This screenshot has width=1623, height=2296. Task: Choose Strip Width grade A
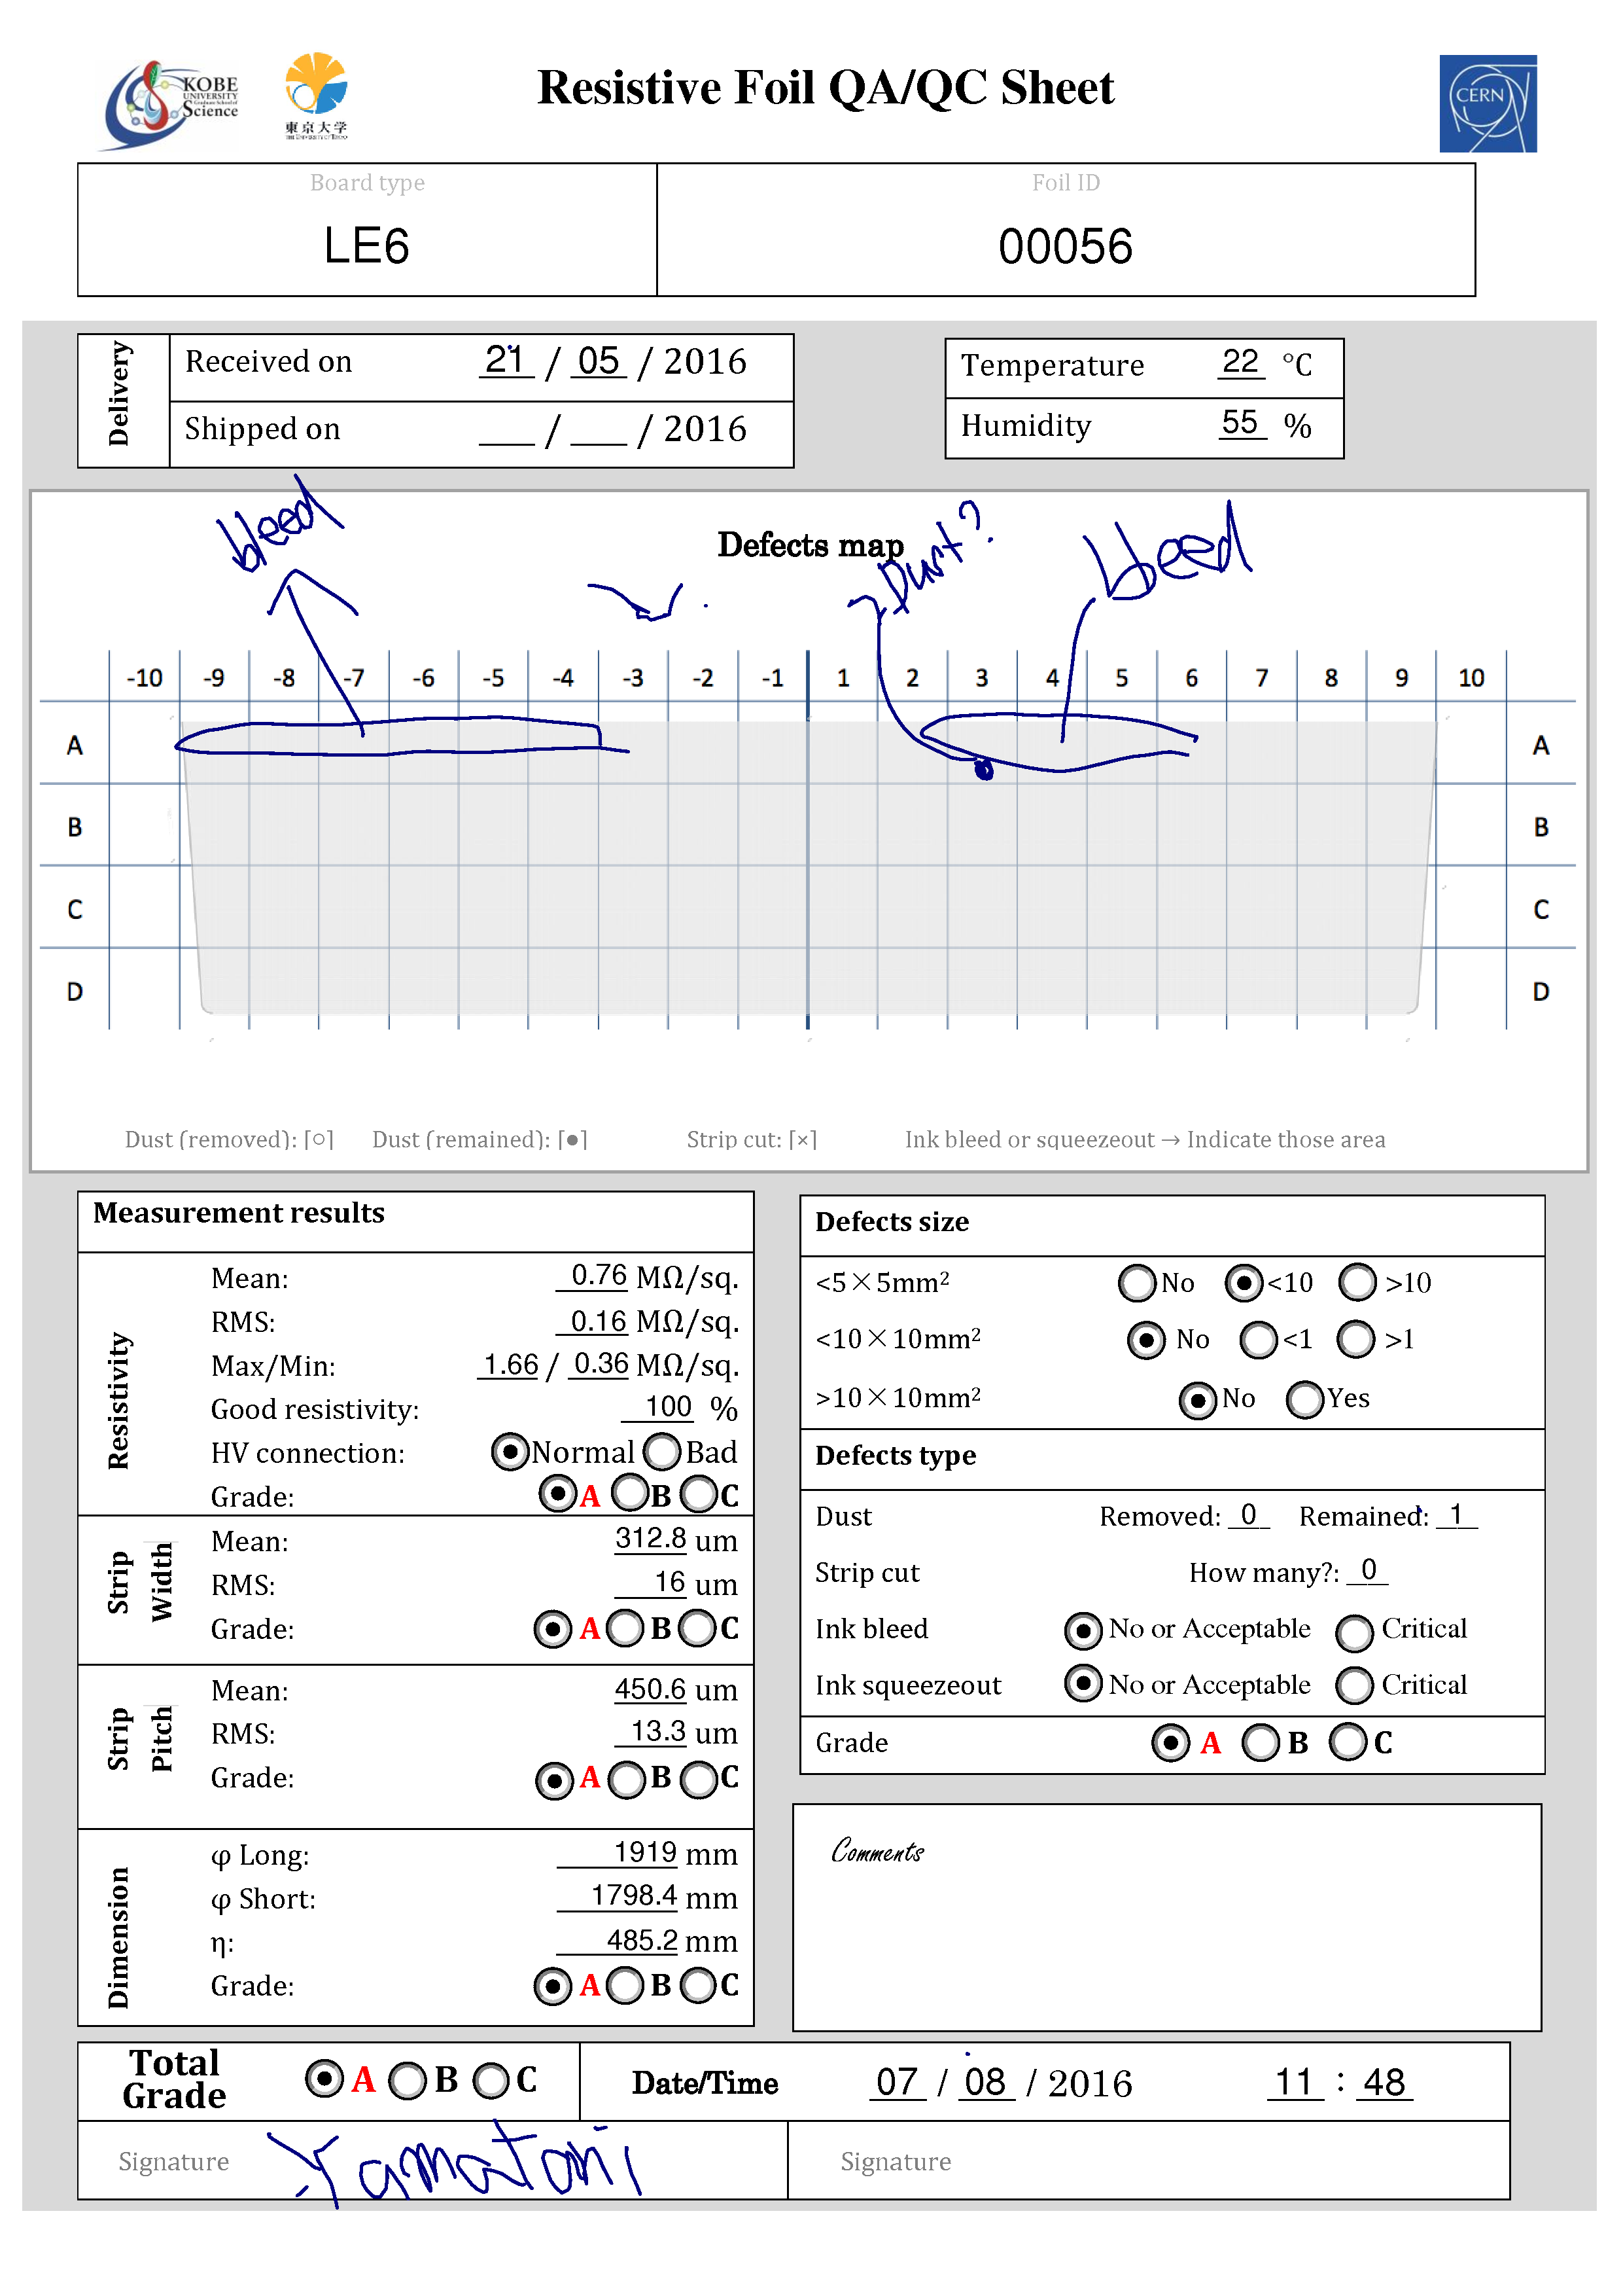(553, 1629)
